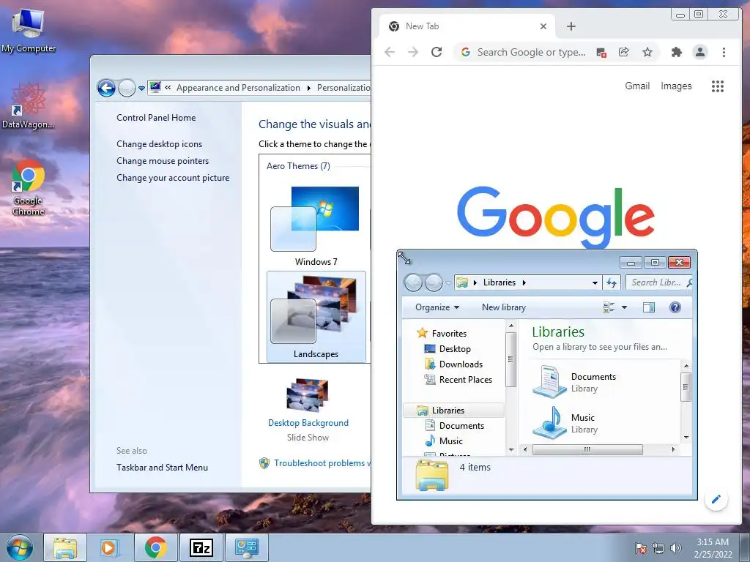Select Documents in navigation tree
The width and height of the screenshot is (750, 562).
[461, 425]
